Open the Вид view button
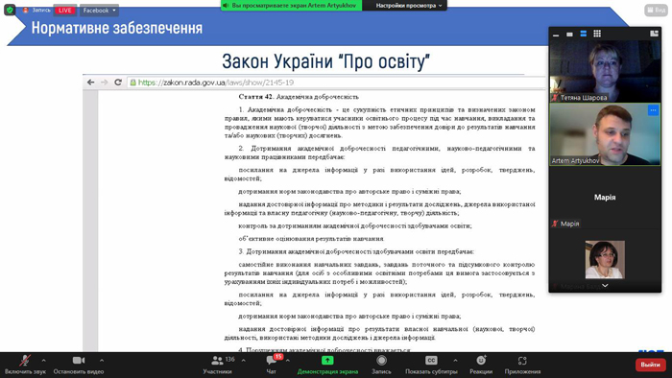 pos(656,10)
